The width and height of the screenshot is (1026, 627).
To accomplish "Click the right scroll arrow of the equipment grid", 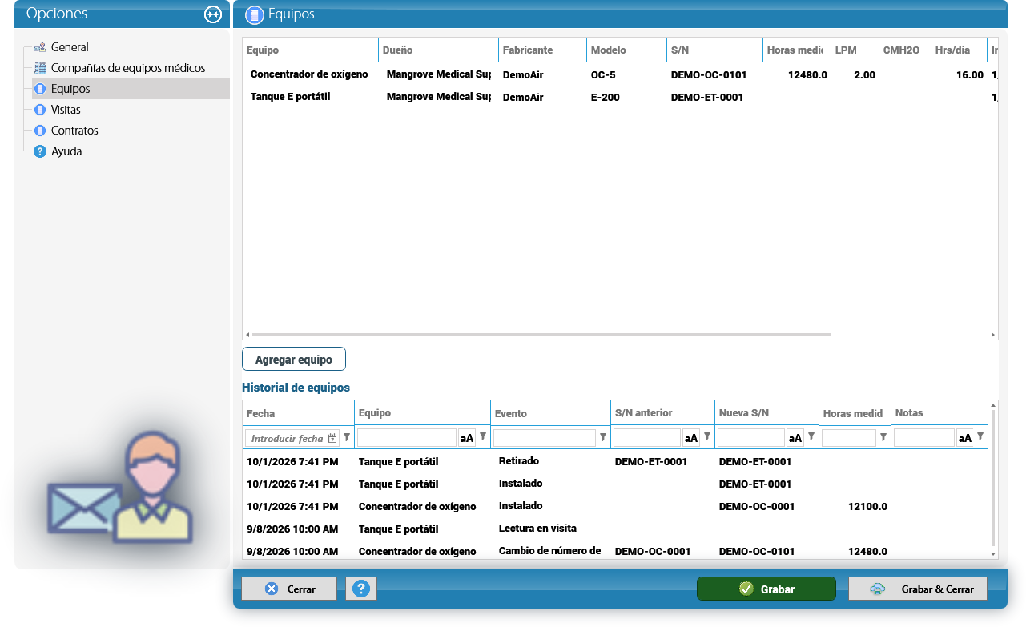I will click(993, 335).
